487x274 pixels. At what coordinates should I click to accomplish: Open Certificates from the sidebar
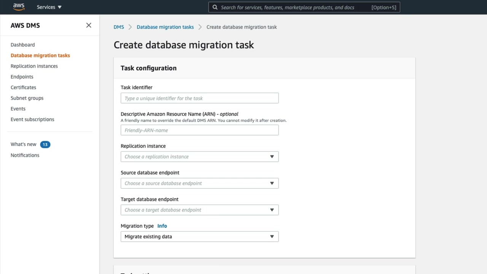tap(23, 87)
